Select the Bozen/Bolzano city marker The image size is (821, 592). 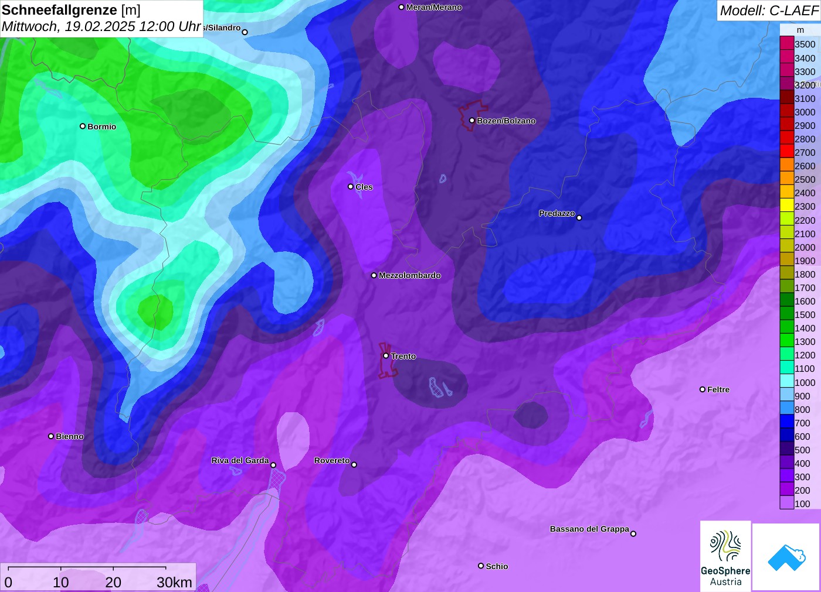pyautogui.click(x=472, y=120)
